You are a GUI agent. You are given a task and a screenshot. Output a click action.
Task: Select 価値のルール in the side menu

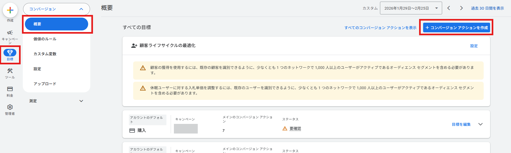tap(45, 39)
